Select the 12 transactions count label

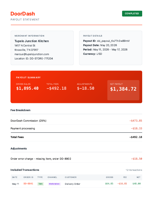pyautogui.click(x=134, y=170)
